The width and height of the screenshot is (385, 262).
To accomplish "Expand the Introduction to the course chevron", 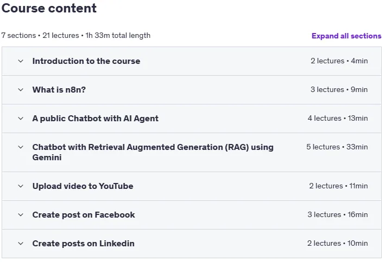I will point(21,61).
